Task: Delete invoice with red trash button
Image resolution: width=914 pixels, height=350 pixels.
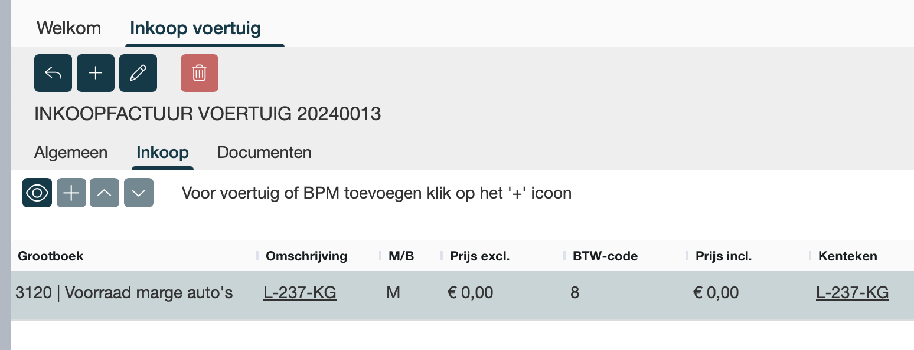Action: pyautogui.click(x=200, y=73)
